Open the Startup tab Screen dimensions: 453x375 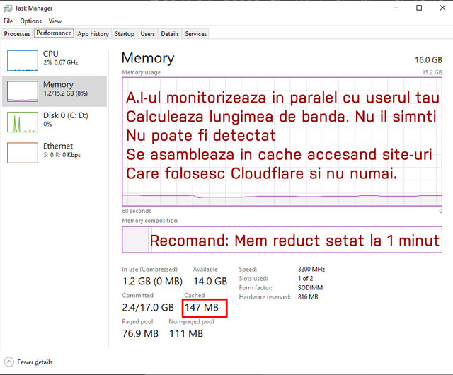125,34
